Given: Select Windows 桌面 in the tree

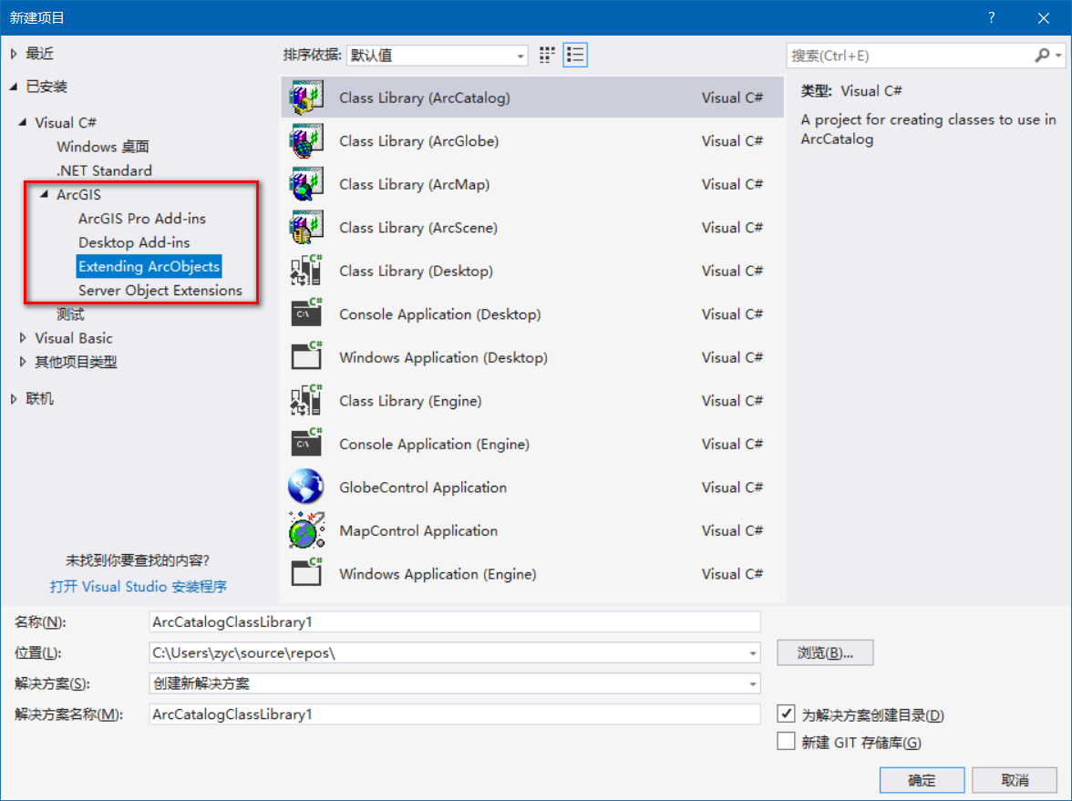Looking at the screenshot, I should (x=102, y=147).
